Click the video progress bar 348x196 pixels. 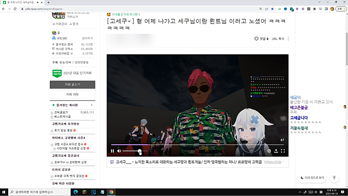(x=197, y=145)
